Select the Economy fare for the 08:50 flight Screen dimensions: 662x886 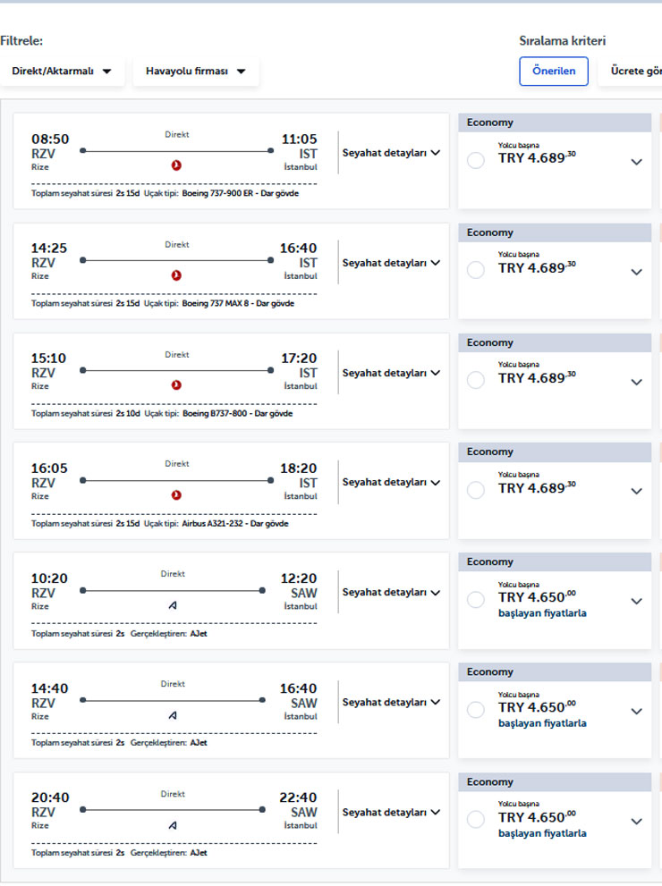pyautogui.click(x=476, y=161)
